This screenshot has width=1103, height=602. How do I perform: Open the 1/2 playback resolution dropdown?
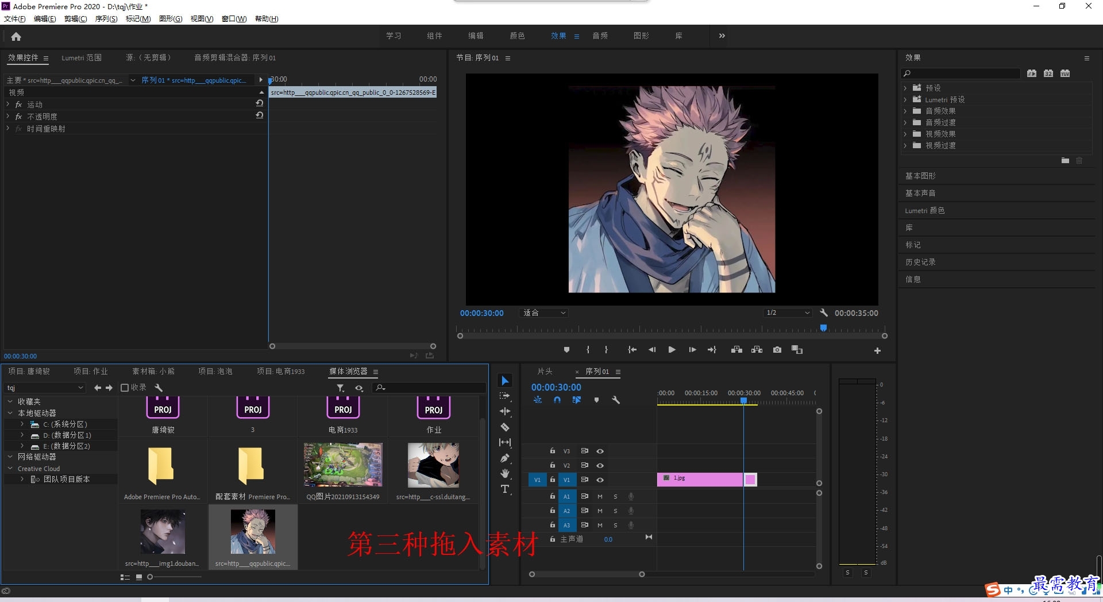point(788,312)
